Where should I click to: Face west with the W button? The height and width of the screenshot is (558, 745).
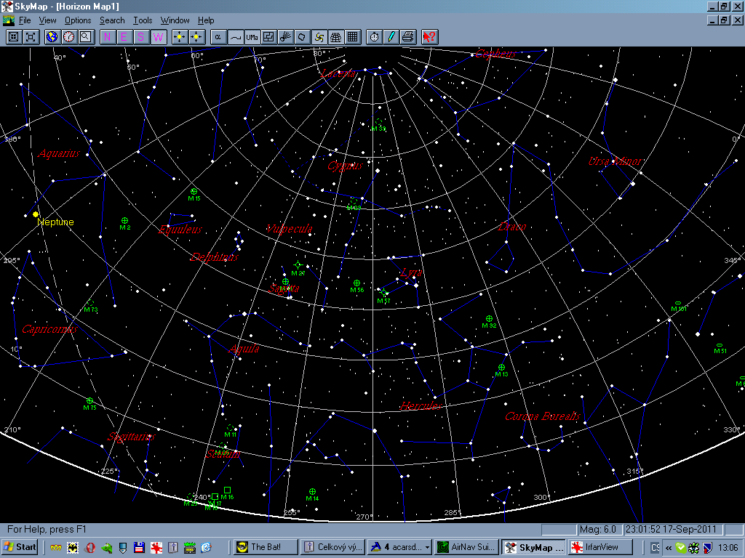point(158,37)
